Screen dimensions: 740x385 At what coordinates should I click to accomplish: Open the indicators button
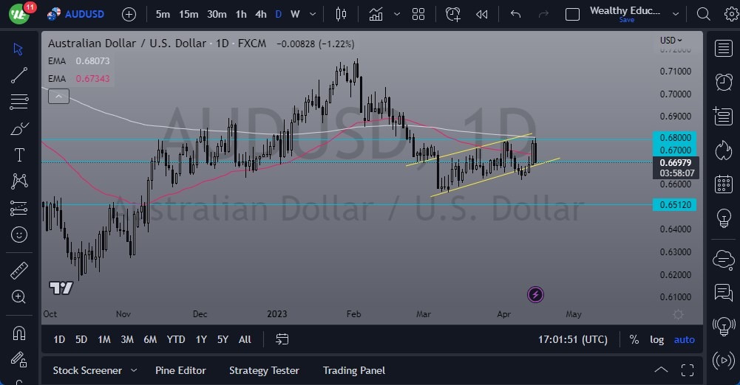376,15
